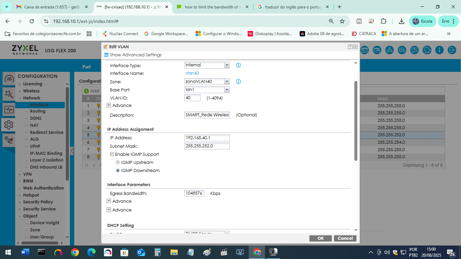Select IGMP Upstream radio button

118,163
